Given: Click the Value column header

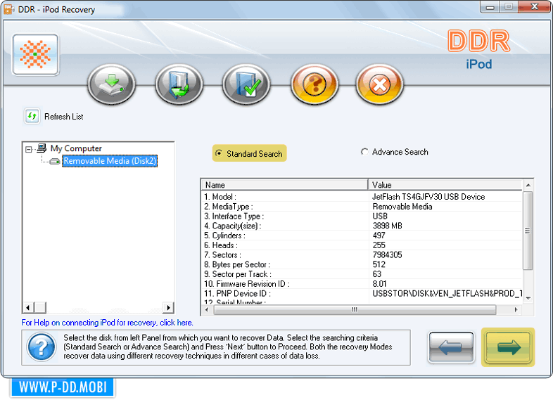Looking at the screenshot, I should pyautogui.click(x=445, y=185).
